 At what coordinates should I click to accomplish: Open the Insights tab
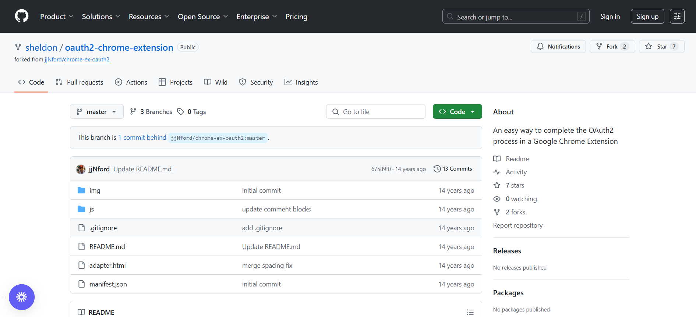301,82
